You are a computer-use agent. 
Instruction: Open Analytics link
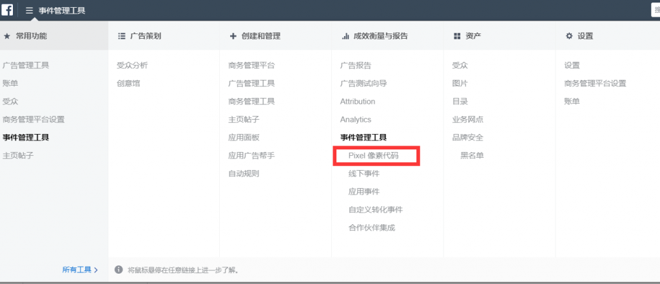(356, 120)
